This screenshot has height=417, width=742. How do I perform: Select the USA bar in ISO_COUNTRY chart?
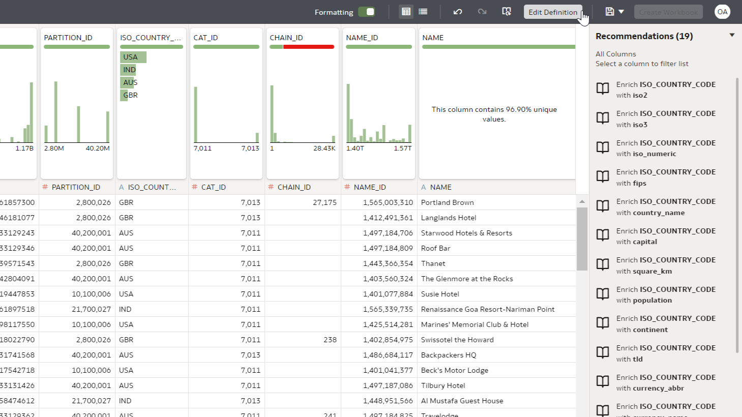pyautogui.click(x=133, y=57)
